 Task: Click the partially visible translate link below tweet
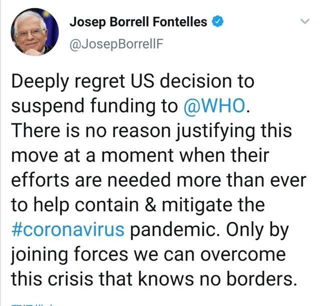click(x=30, y=303)
